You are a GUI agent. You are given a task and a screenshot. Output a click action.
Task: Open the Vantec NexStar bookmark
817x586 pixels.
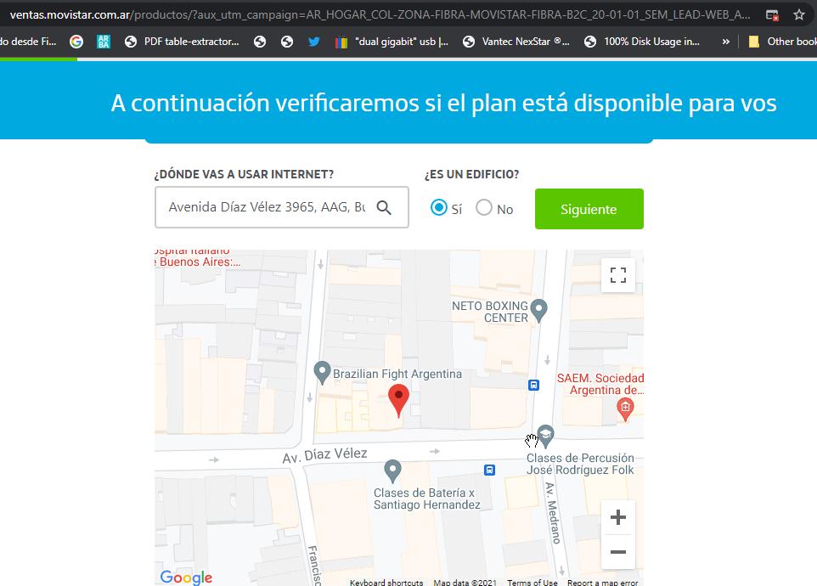516,42
